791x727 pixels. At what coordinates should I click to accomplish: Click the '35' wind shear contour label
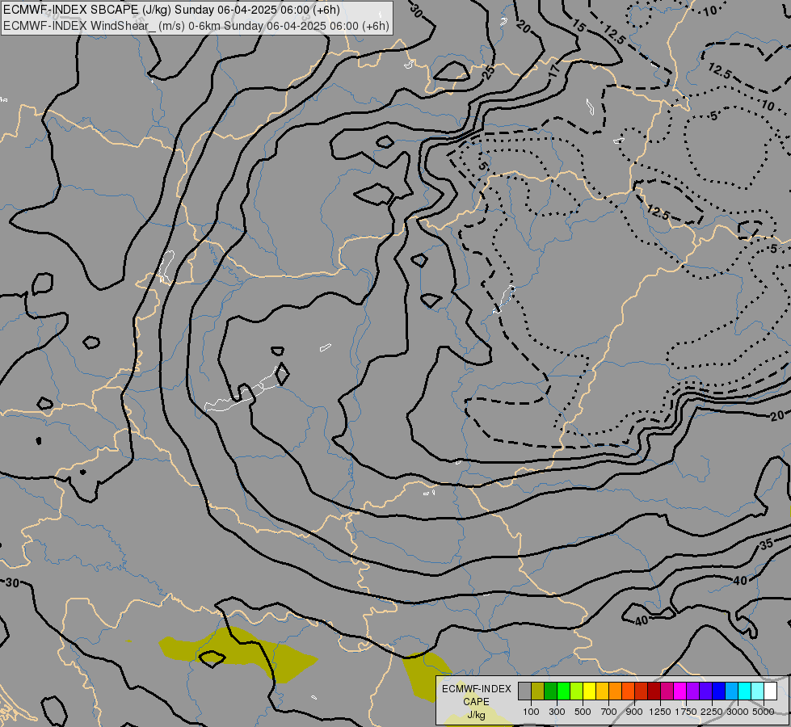click(766, 544)
